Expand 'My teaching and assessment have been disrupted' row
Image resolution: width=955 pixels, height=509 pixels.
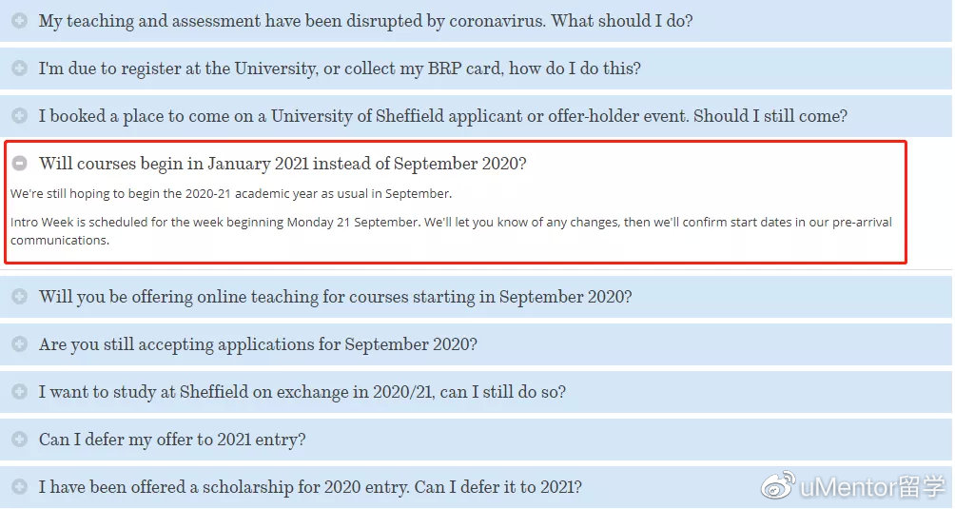click(476, 21)
